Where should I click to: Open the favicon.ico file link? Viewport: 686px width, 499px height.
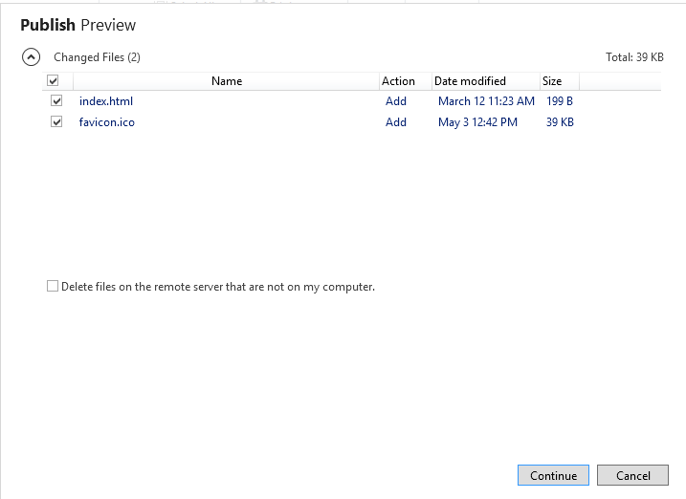click(106, 122)
